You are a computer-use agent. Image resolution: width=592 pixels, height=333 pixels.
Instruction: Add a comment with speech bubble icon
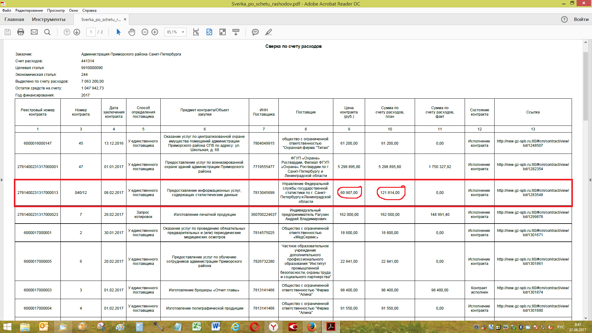[x=255, y=32]
